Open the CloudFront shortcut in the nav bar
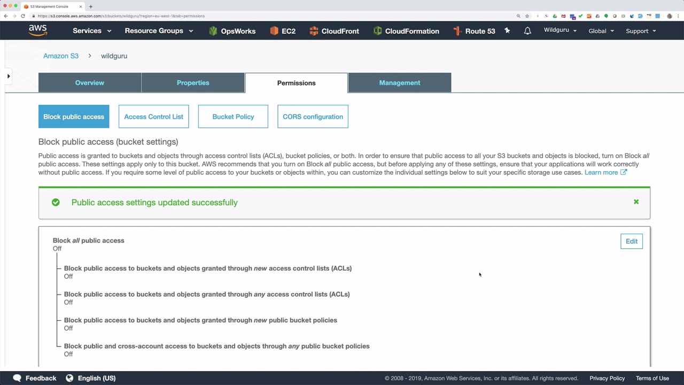Viewport: 684px width, 385px height. tap(334, 31)
